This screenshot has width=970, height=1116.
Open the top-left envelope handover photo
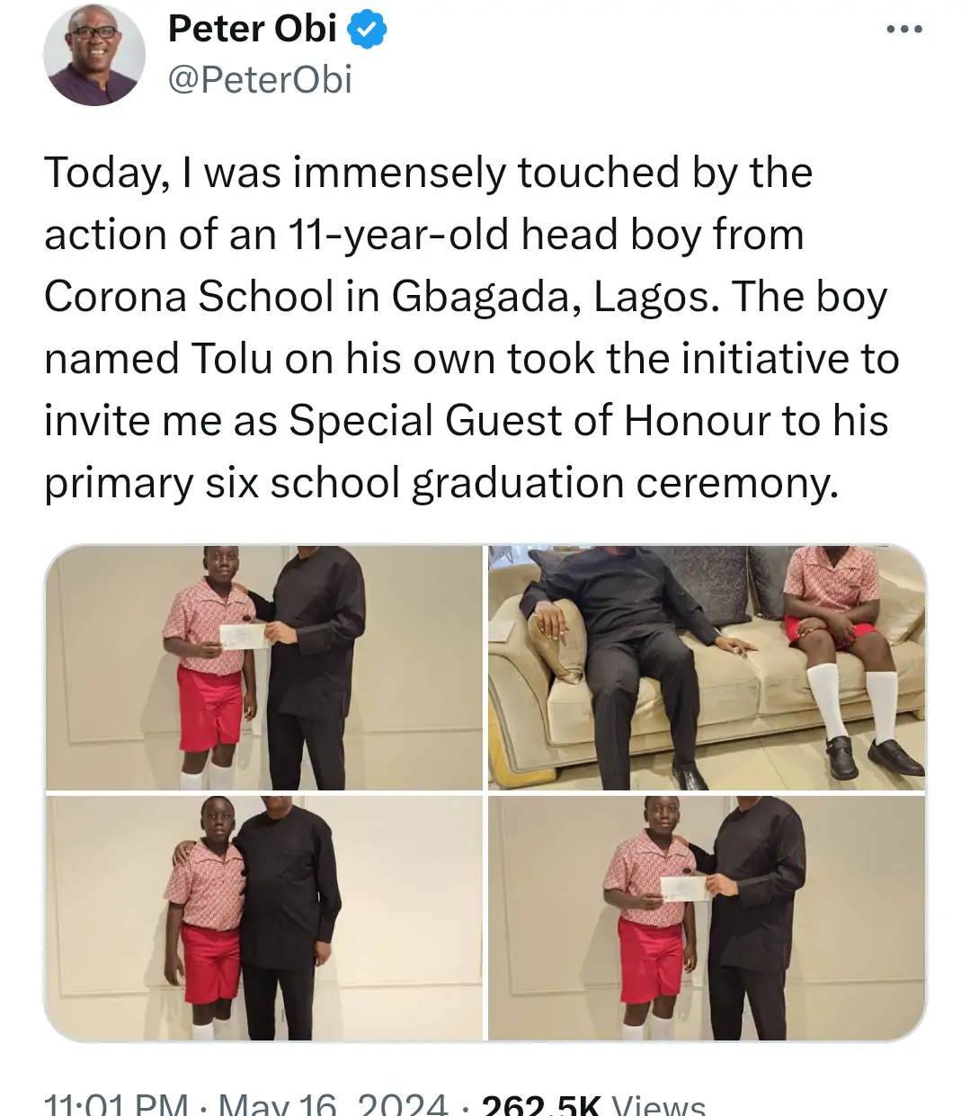(x=263, y=667)
